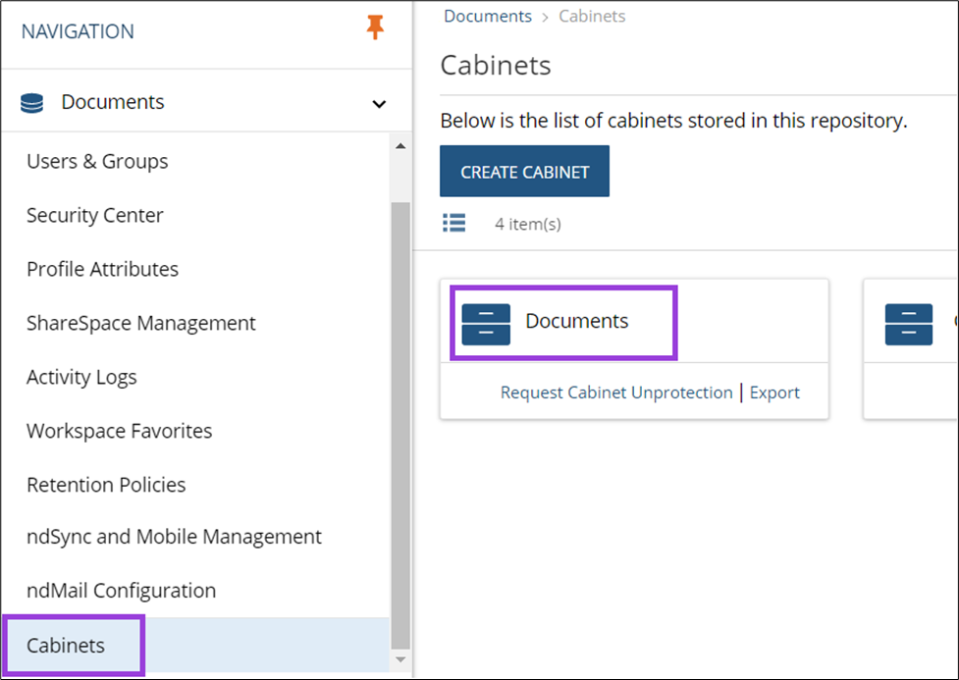
Task: Open ShareSpace Management
Action: point(141,324)
